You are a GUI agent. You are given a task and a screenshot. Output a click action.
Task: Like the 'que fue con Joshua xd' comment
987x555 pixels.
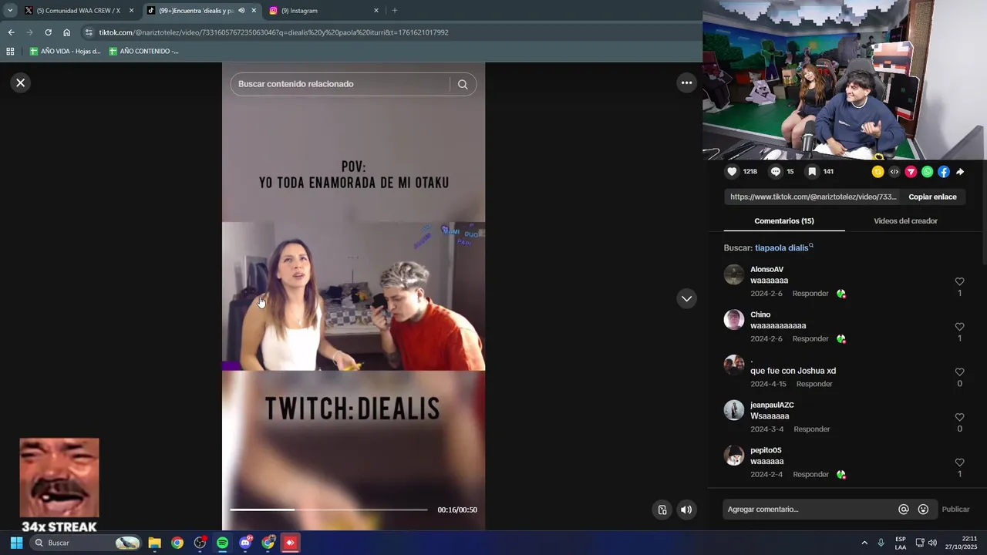959,372
